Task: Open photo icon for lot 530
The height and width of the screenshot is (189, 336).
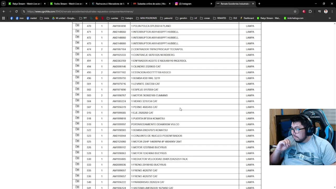Action: (x=77, y=158)
